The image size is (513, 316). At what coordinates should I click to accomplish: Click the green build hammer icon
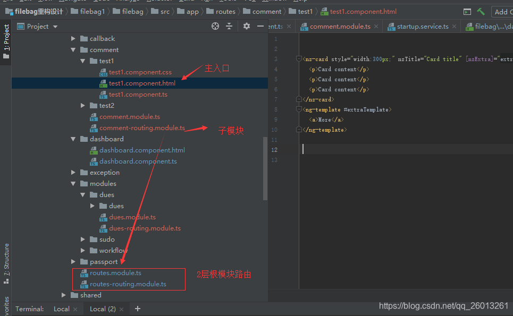coord(481,12)
